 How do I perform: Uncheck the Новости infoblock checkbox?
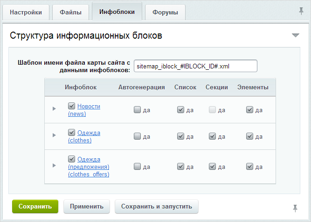coord(71,106)
